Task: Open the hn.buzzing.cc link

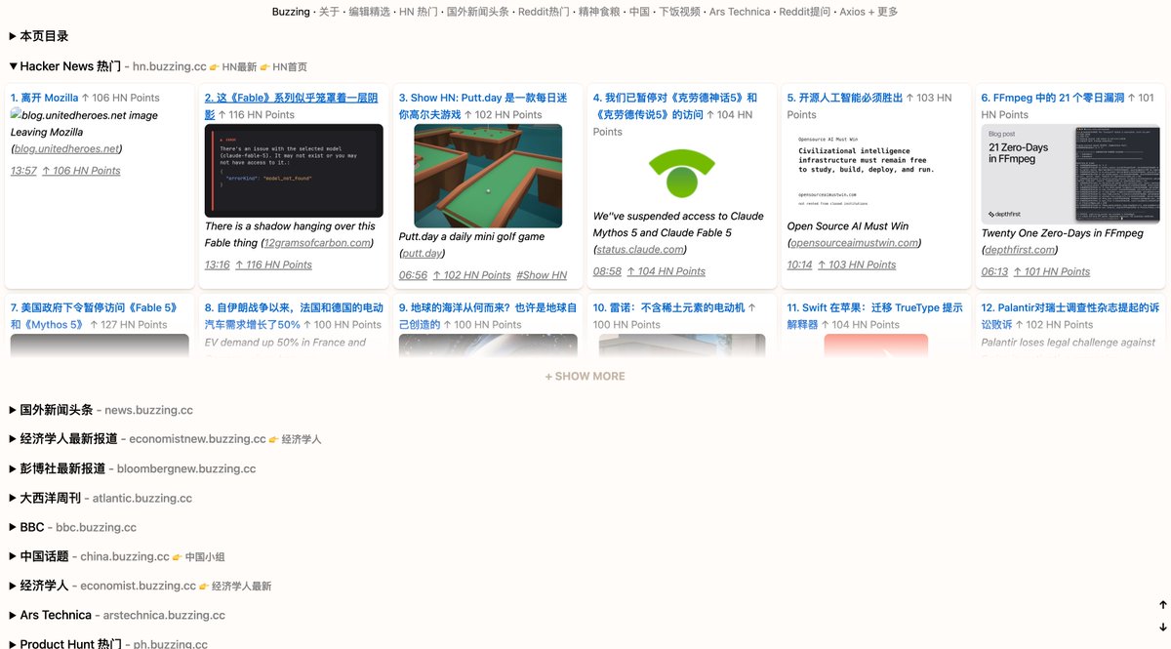Action: 170,66
